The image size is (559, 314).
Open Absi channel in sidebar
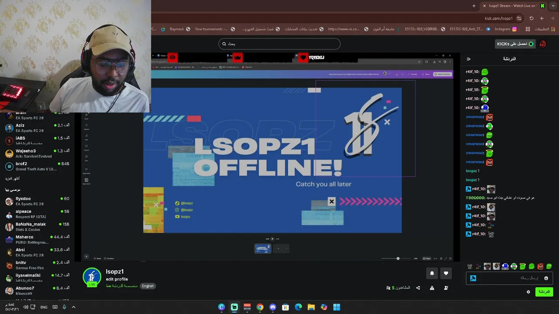pyautogui.click(x=37, y=252)
